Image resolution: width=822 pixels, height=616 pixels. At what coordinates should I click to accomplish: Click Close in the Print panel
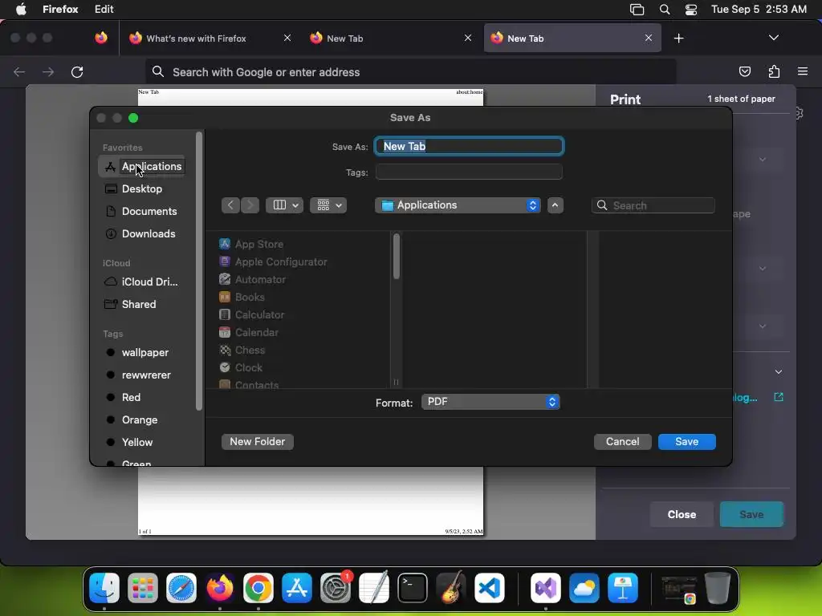pos(682,514)
